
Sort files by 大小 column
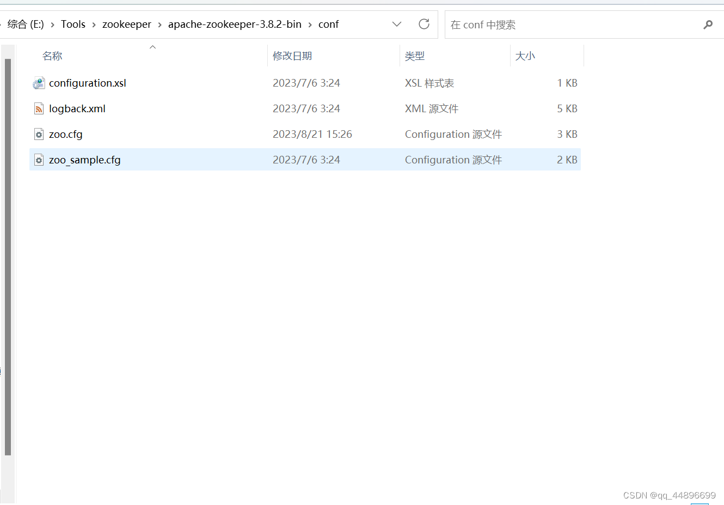pyautogui.click(x=525, y=56)
